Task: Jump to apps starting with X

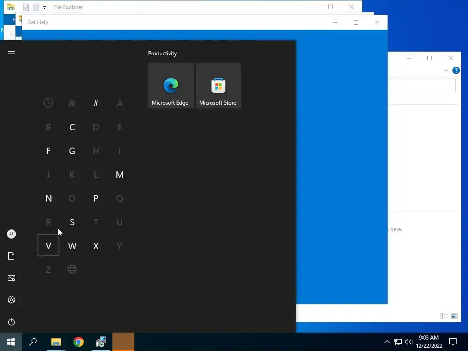Action: [x=96, y=246]
